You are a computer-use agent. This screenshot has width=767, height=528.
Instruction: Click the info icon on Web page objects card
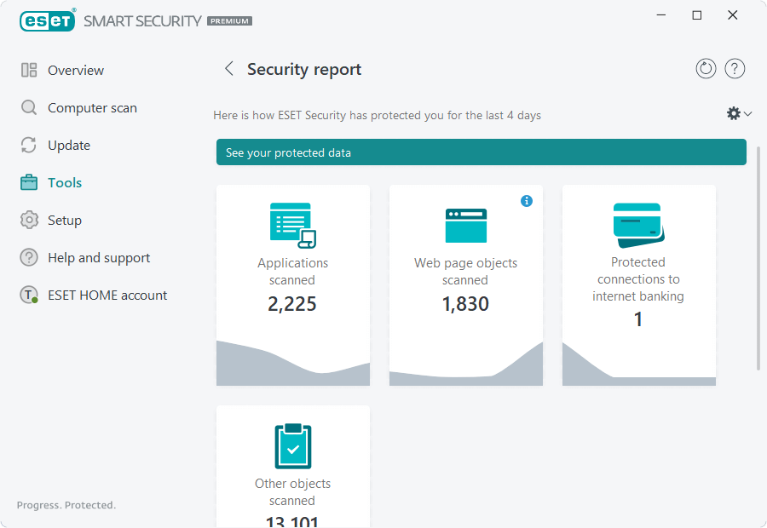(x=527, y=201)
